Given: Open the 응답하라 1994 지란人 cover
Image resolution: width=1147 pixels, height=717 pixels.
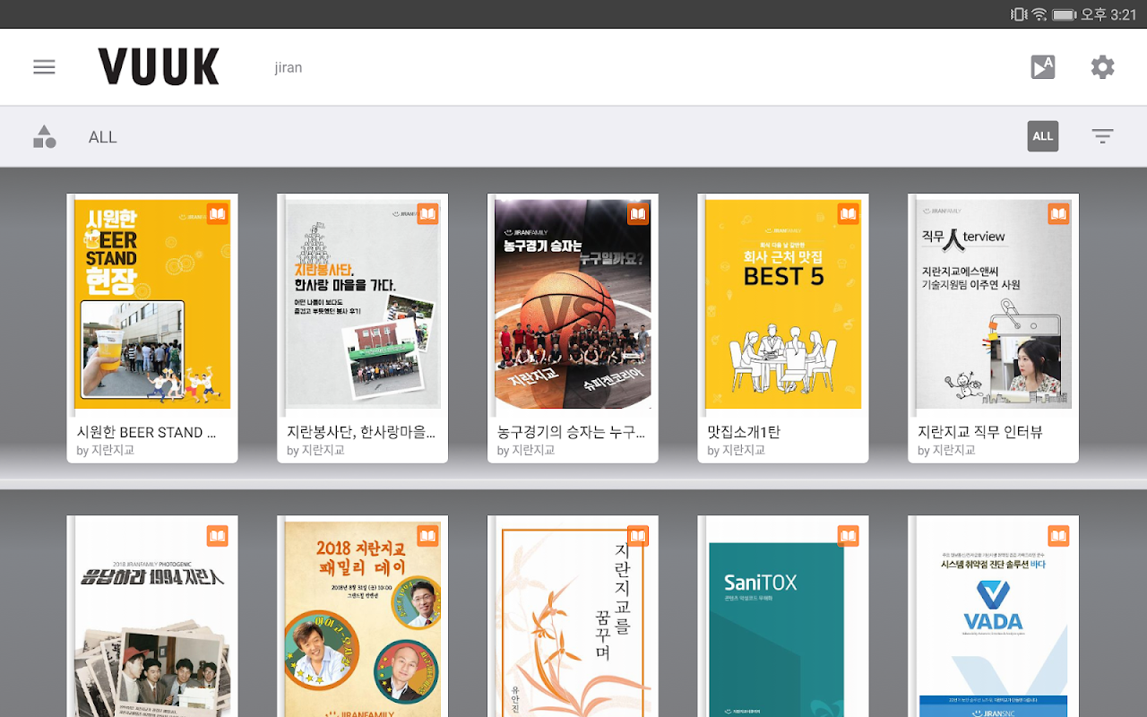Looking at the screenshot, I should click(x=152, y=618).
